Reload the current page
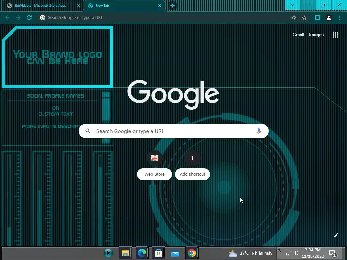The width and height of the screenshot is (347, 260). point(29,18)
